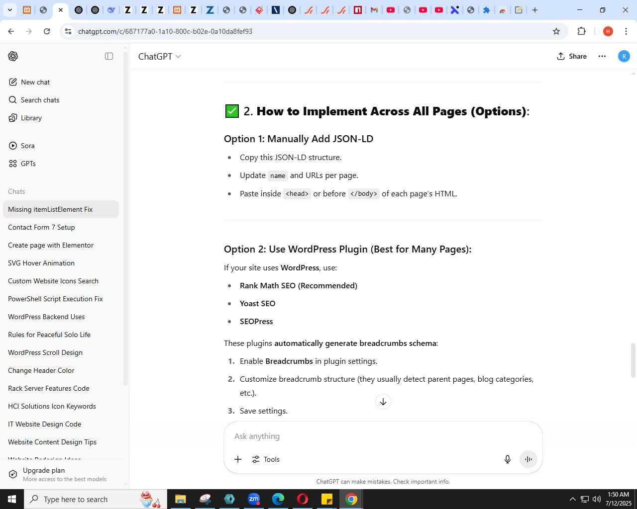Open PowerShell Script Execution Fix chat
Screen dimensions: 637x509
coord(61,299)
